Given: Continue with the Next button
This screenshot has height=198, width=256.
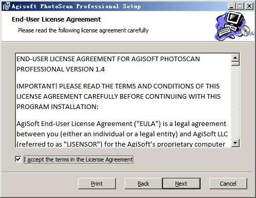Looking at the screenshot, I should coord(181,184).
